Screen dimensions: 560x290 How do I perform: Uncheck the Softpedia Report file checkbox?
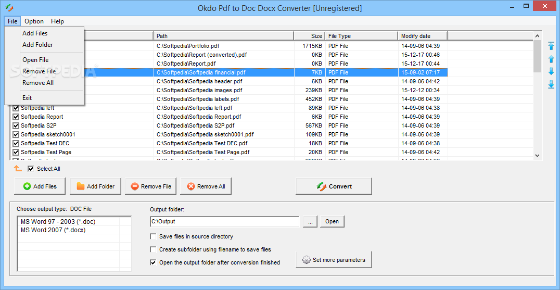16,117
